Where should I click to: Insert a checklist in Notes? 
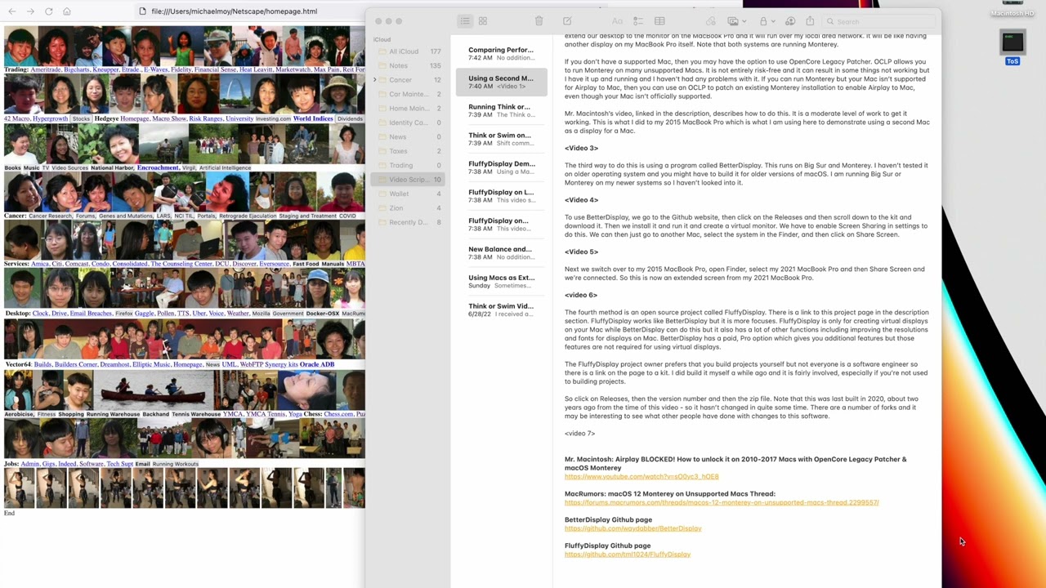(x=638, y=21)
